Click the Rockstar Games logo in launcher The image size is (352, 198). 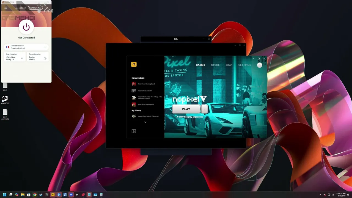point(134,64)
